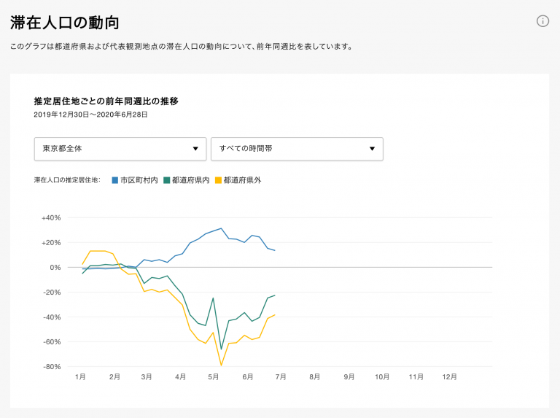Click the blue 市区町村内 color square
Screen dimensions: 560x418
click(x=115, y=179)
